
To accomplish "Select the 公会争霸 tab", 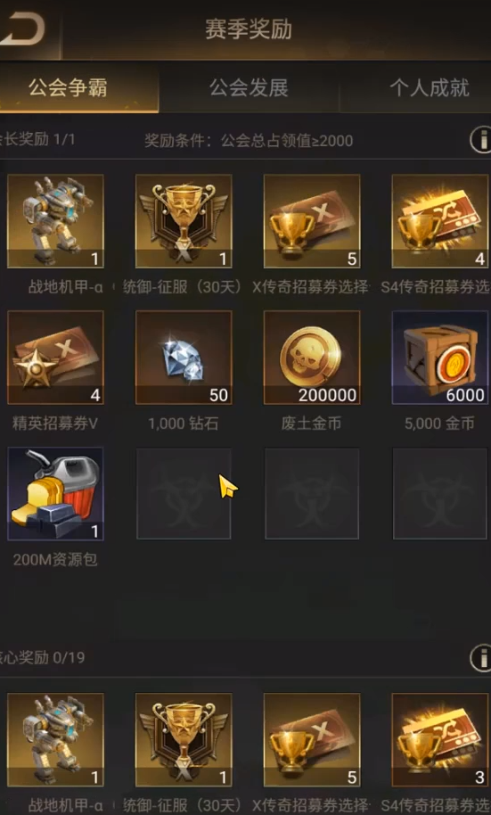I will [x=68, y=87].
